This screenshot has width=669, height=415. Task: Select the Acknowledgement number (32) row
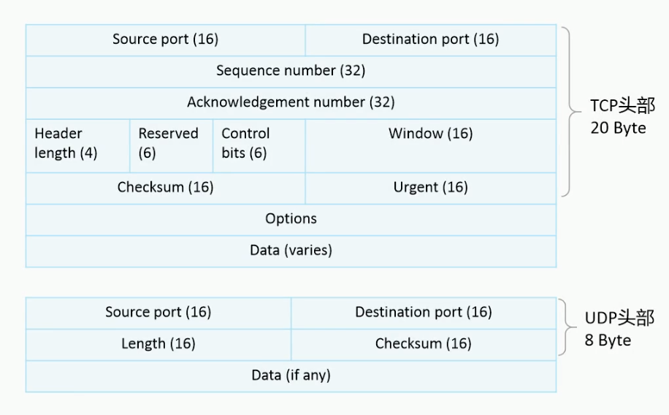coord(291,103)
